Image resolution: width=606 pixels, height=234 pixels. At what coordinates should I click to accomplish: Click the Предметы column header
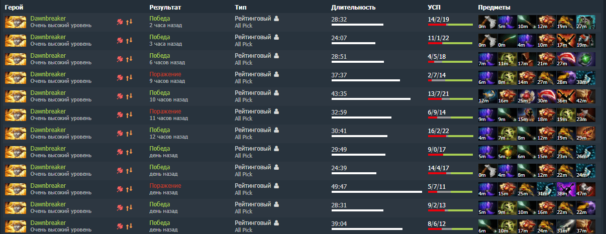(494, 8)
